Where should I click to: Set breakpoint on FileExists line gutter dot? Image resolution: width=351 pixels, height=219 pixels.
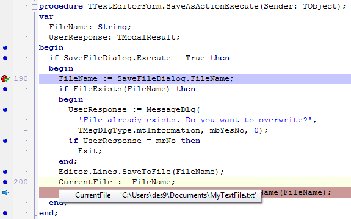click(5, 89)
